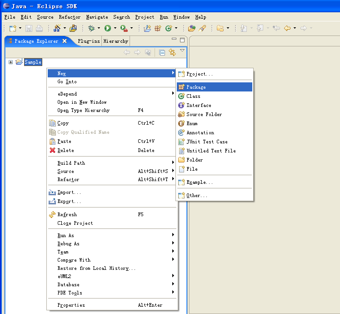Choose JUnit Test Case from the submenu

click(x=215, y=142)
